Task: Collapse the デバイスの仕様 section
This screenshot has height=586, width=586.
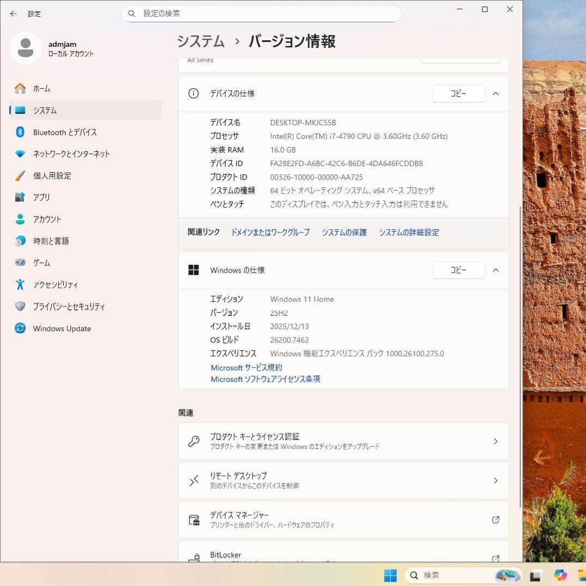Action: coord(496,93)
